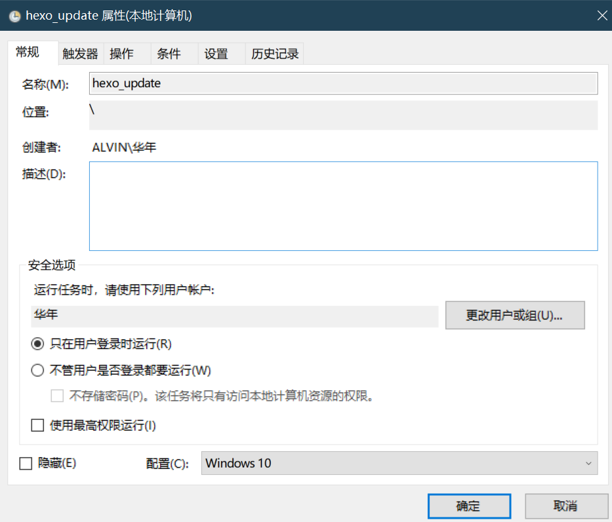
Task: Click the 描述(D) label
Action: [44, 174]
